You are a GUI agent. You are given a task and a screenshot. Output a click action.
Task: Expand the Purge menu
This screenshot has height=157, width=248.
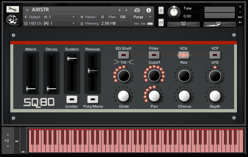click(x=143, y=17)
